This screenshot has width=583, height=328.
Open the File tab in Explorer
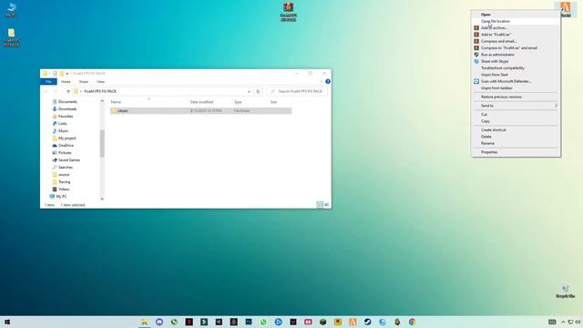point(48,81)
